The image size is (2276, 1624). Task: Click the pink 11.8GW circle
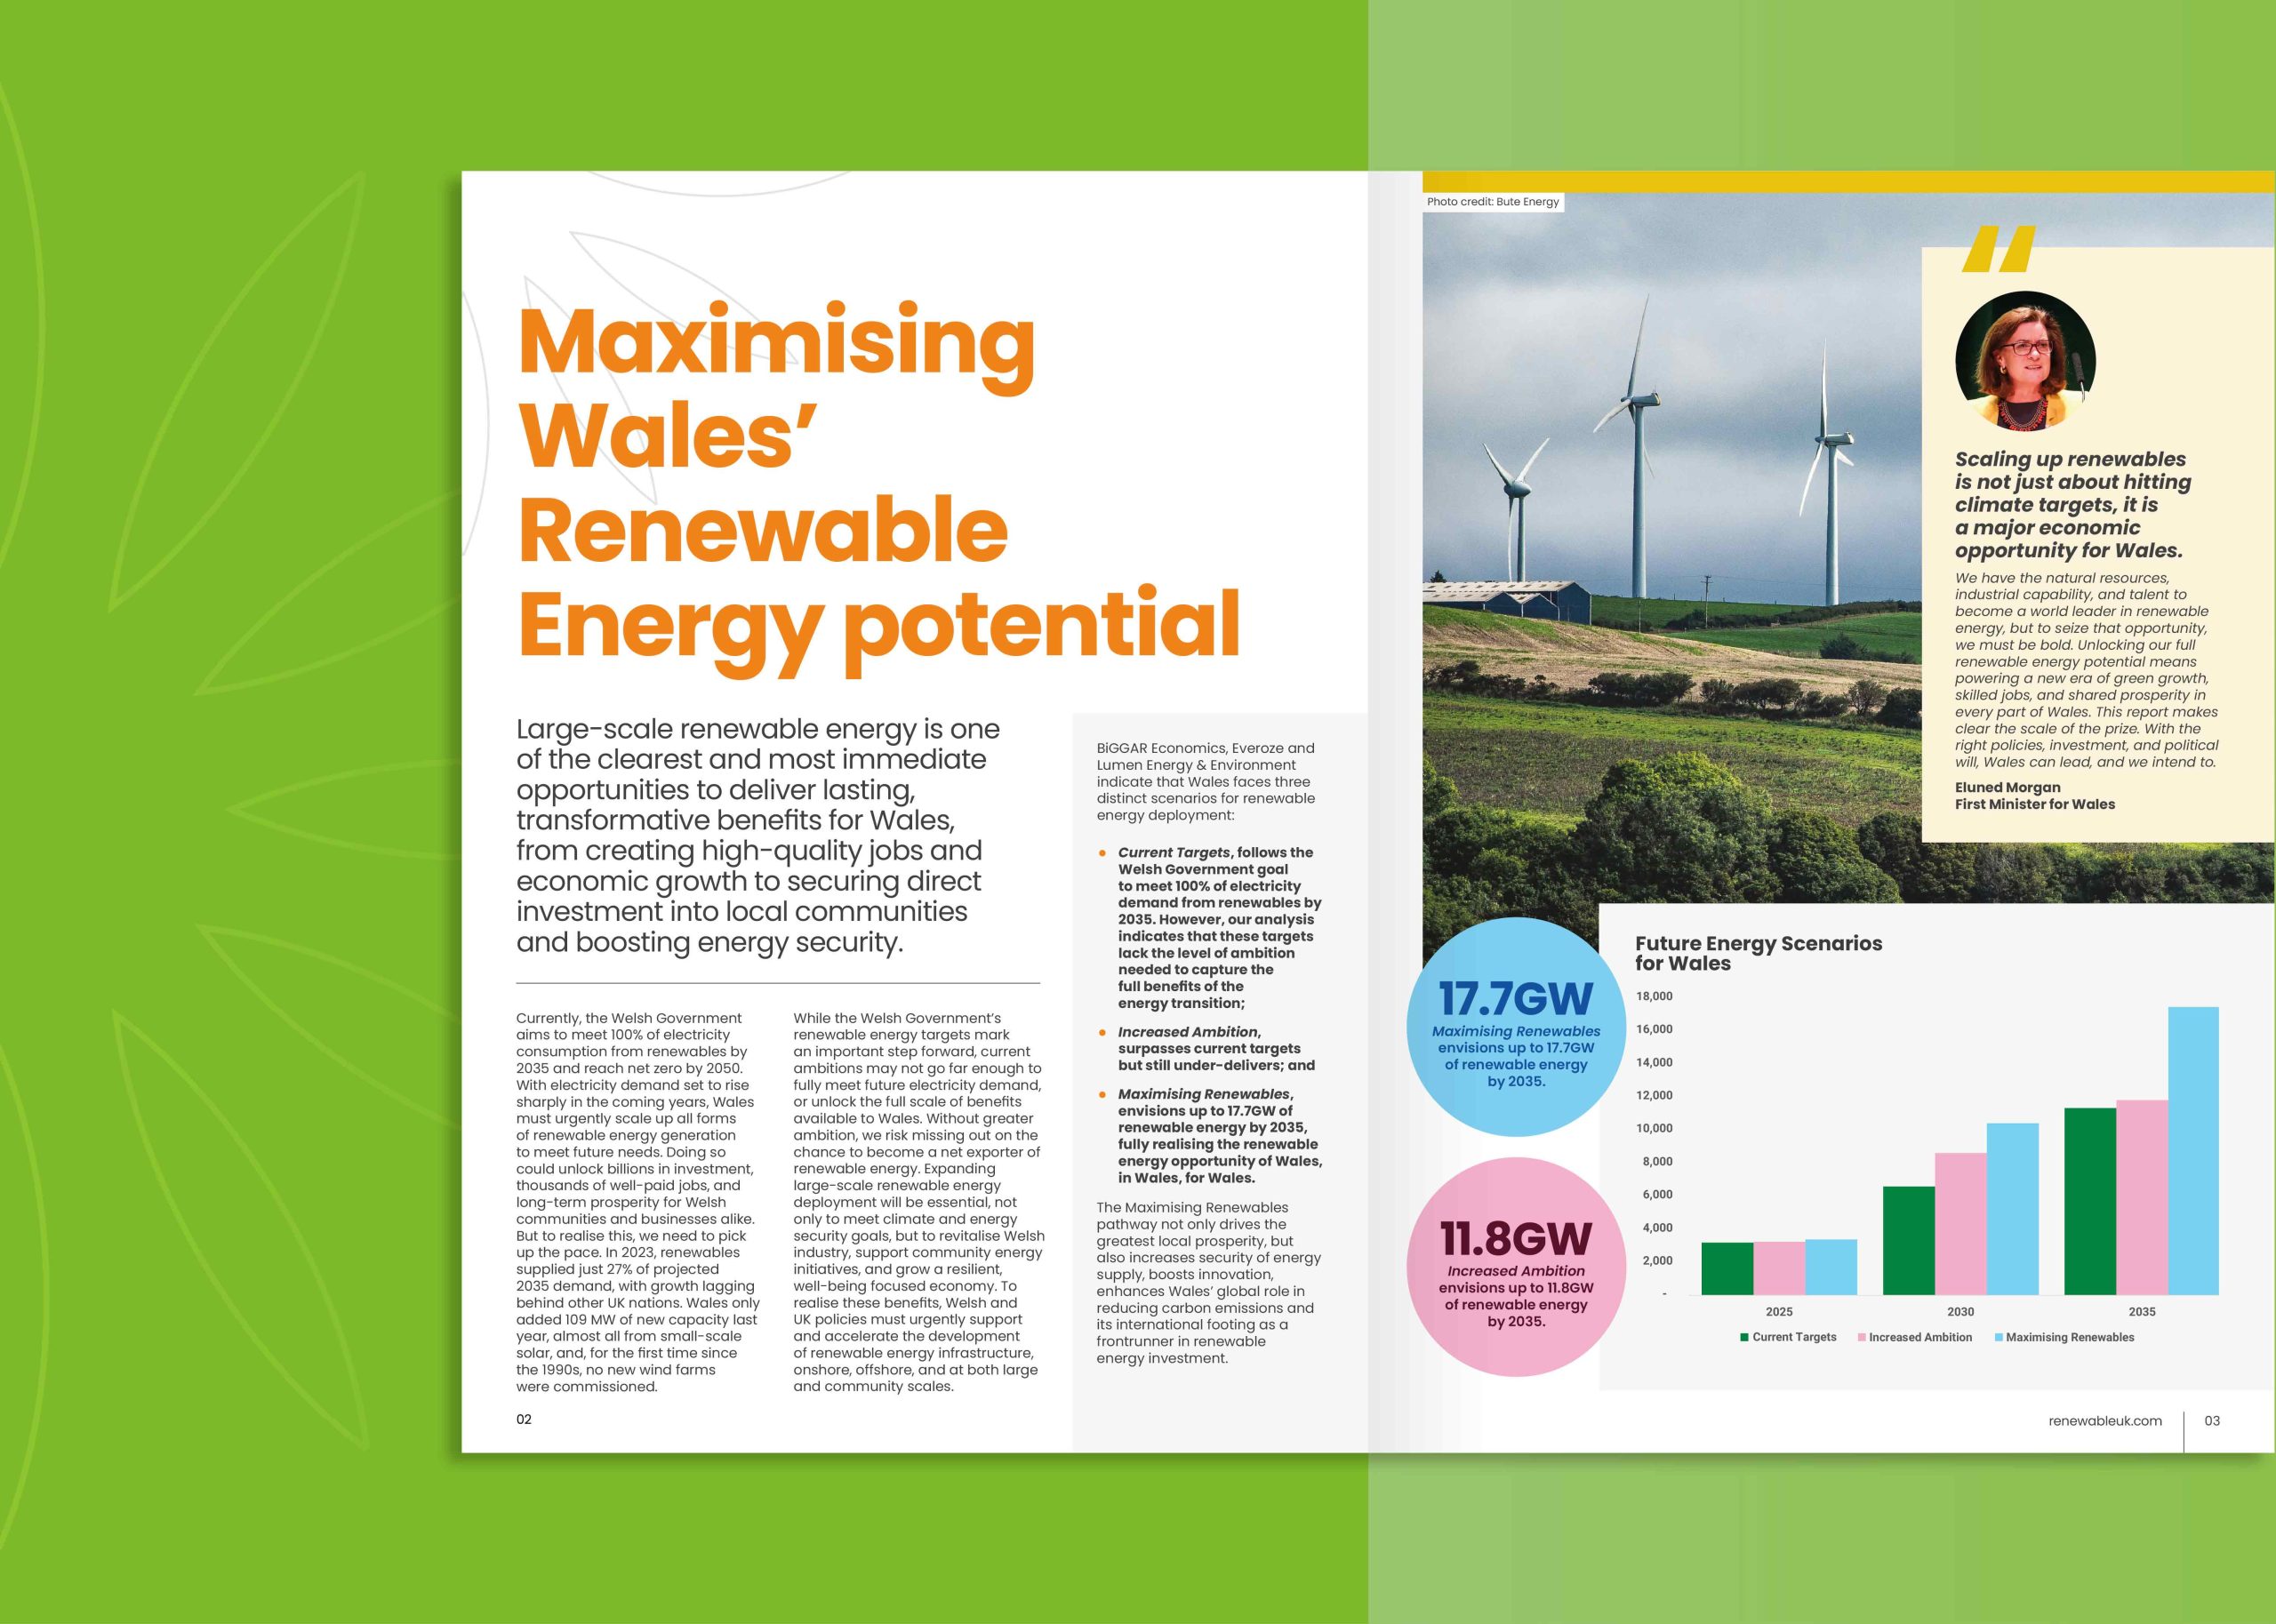(1516, 1267)
